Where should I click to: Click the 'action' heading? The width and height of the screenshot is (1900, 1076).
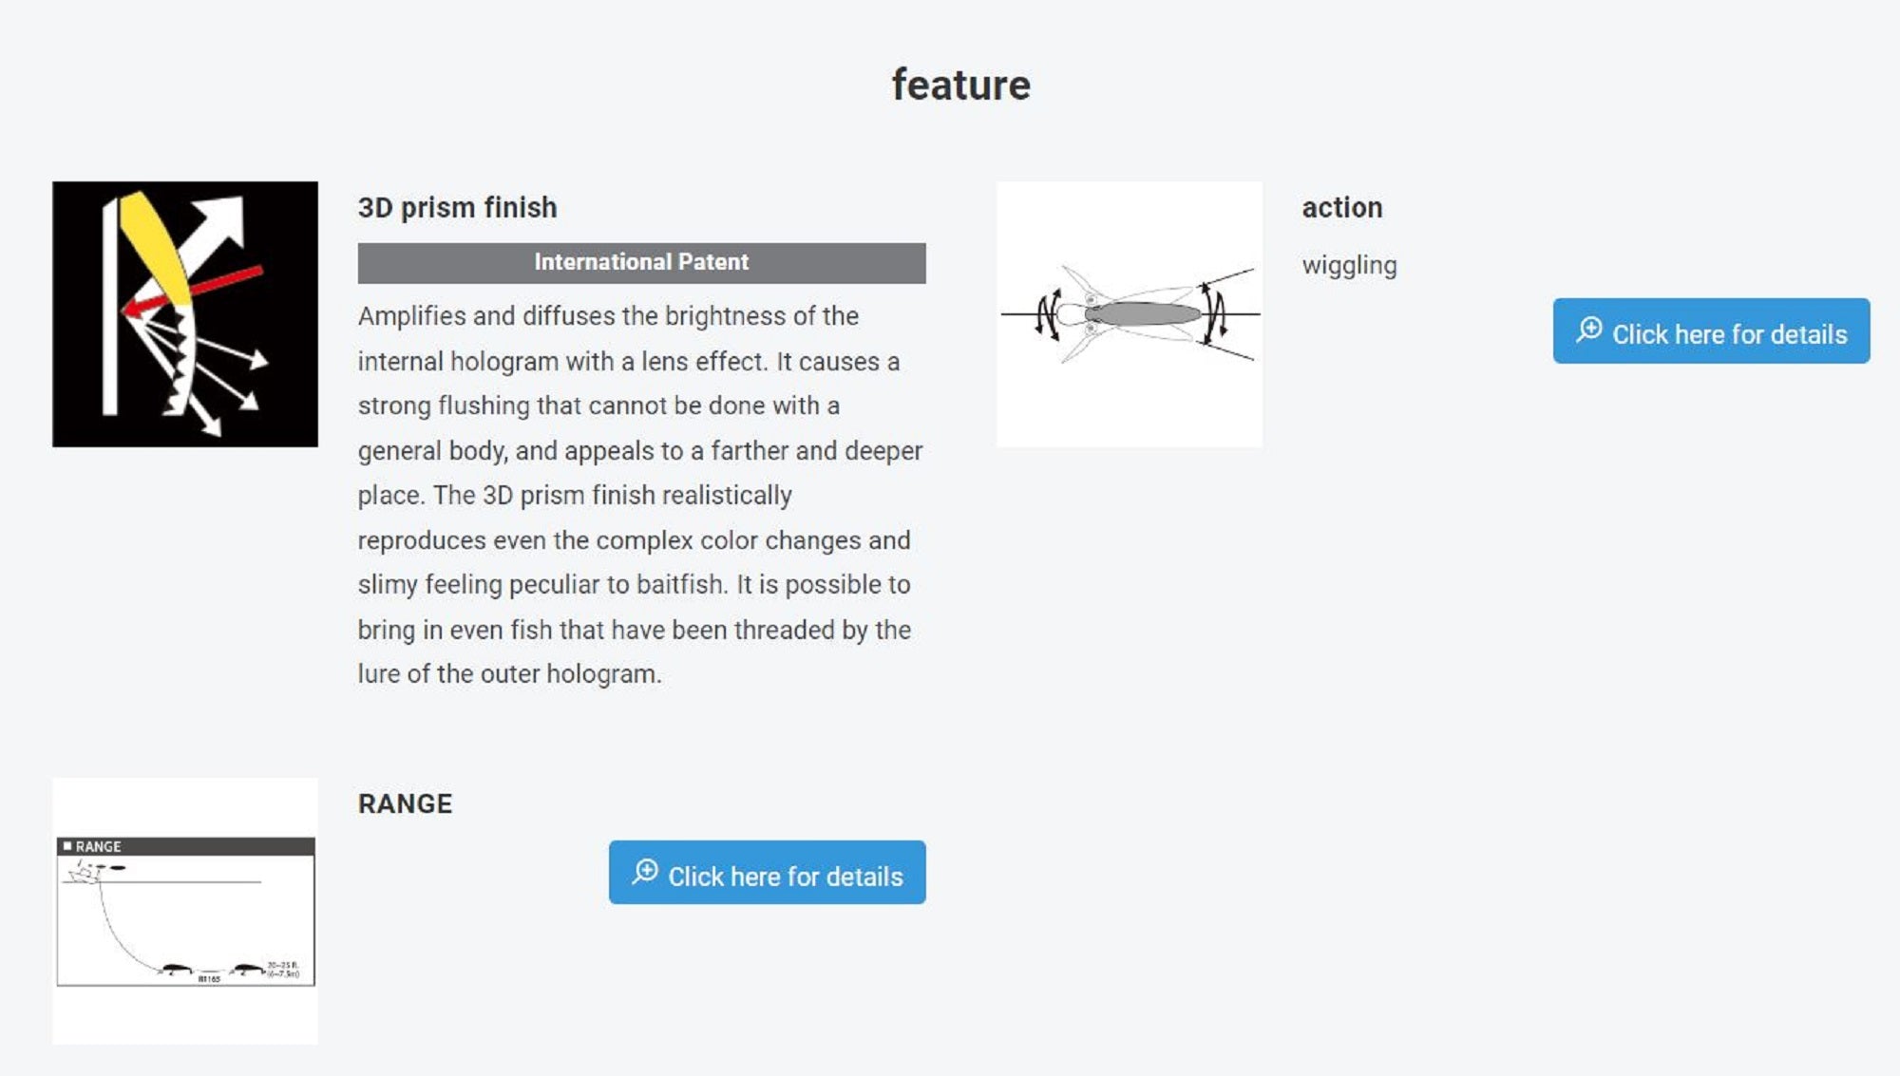click(x=1341, y=208)
